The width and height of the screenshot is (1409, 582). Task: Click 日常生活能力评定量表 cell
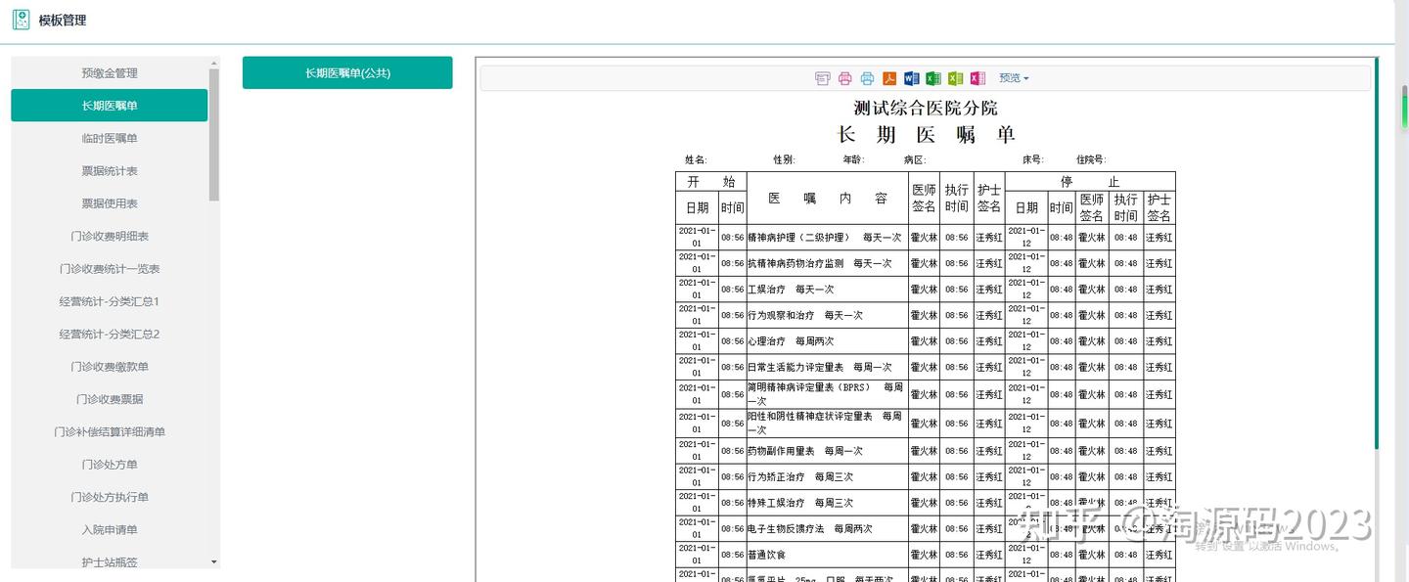pos(828,367)
